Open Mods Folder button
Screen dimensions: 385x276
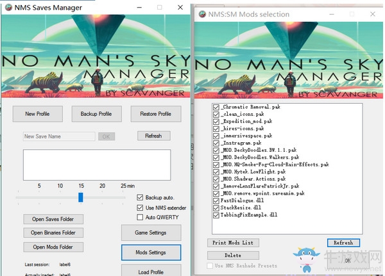pos(53,247)
